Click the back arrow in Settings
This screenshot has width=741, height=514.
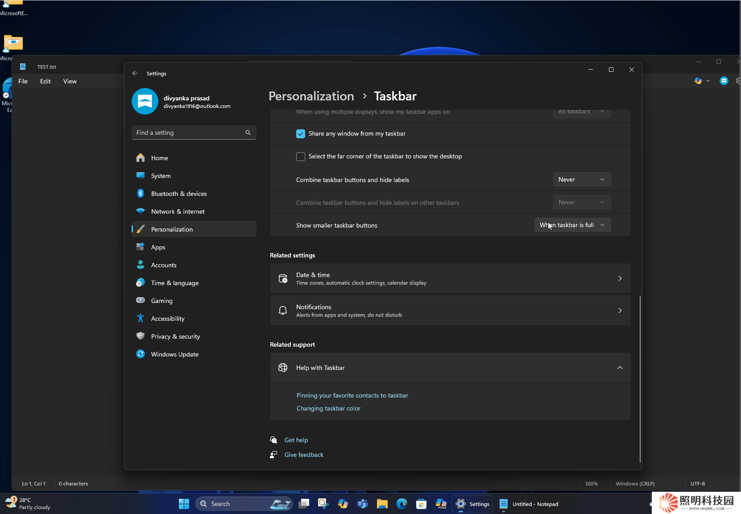(x=135, y=73)
